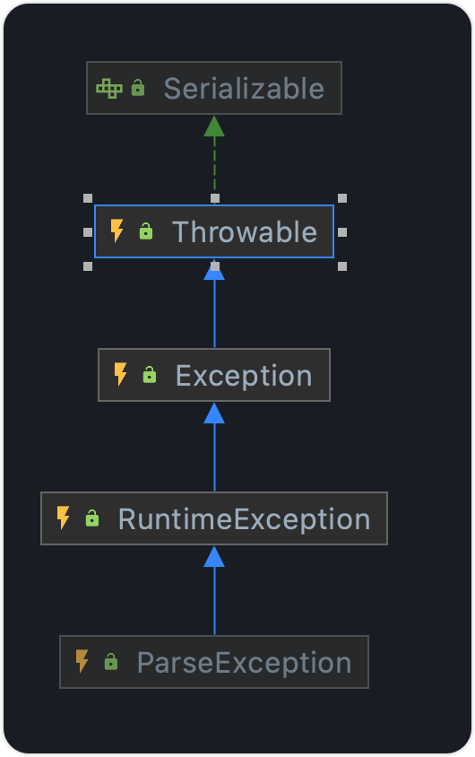
Task: Select the Serializable node label
Action: point(244,89)
